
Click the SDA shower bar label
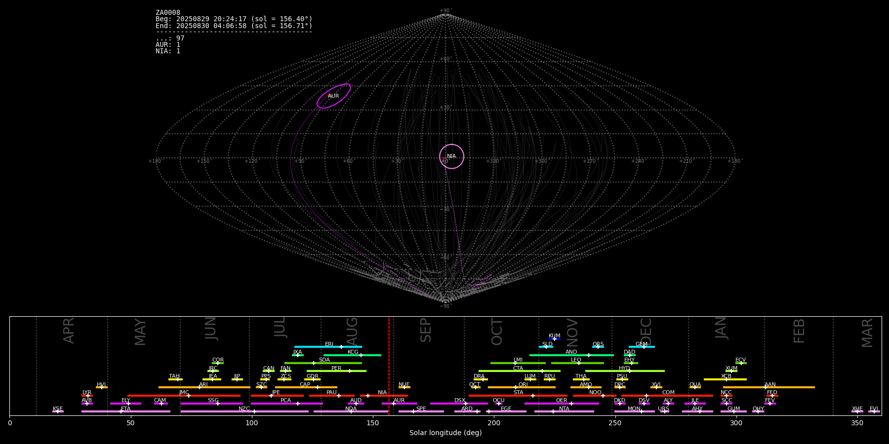[x=324, y=360]
